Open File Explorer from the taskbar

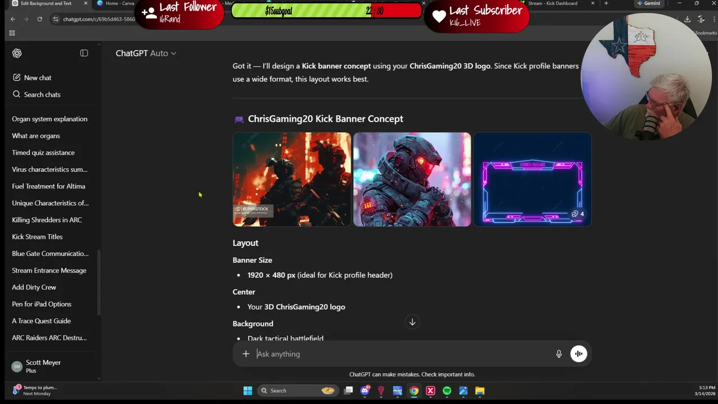[480, 391]
